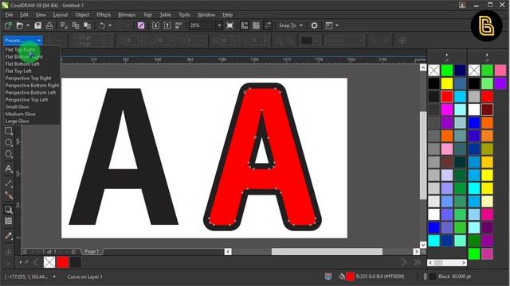Choose Large Glow preset

coord(18,121)
